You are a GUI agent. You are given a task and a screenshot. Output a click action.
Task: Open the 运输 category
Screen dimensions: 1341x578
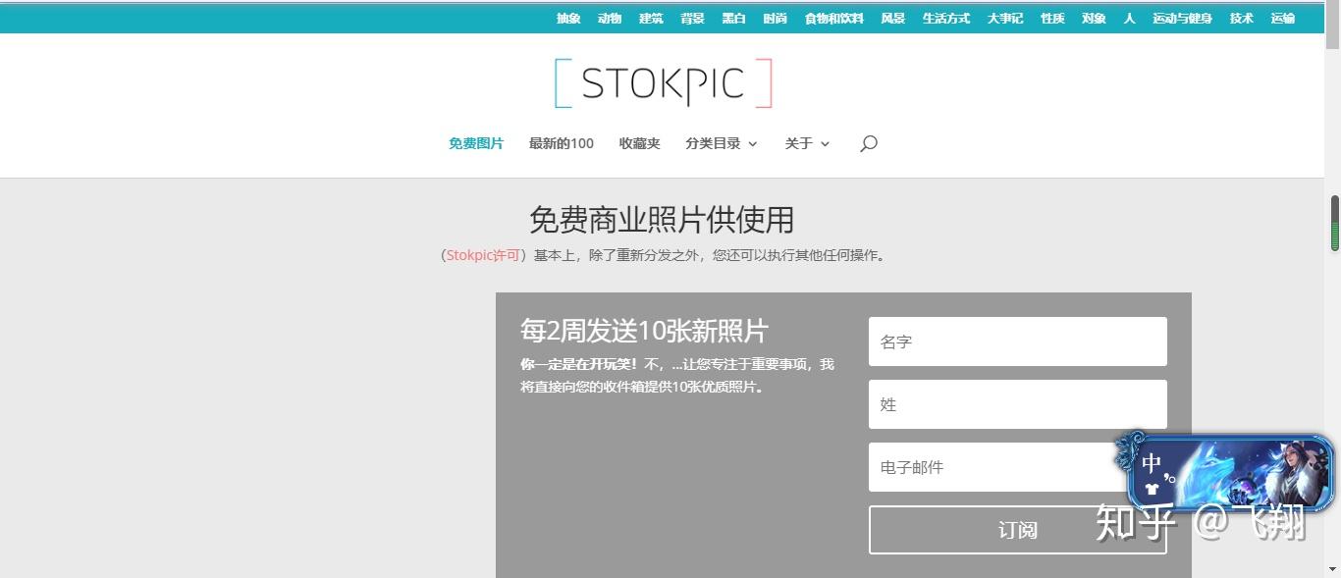(x=1281, y=17)
